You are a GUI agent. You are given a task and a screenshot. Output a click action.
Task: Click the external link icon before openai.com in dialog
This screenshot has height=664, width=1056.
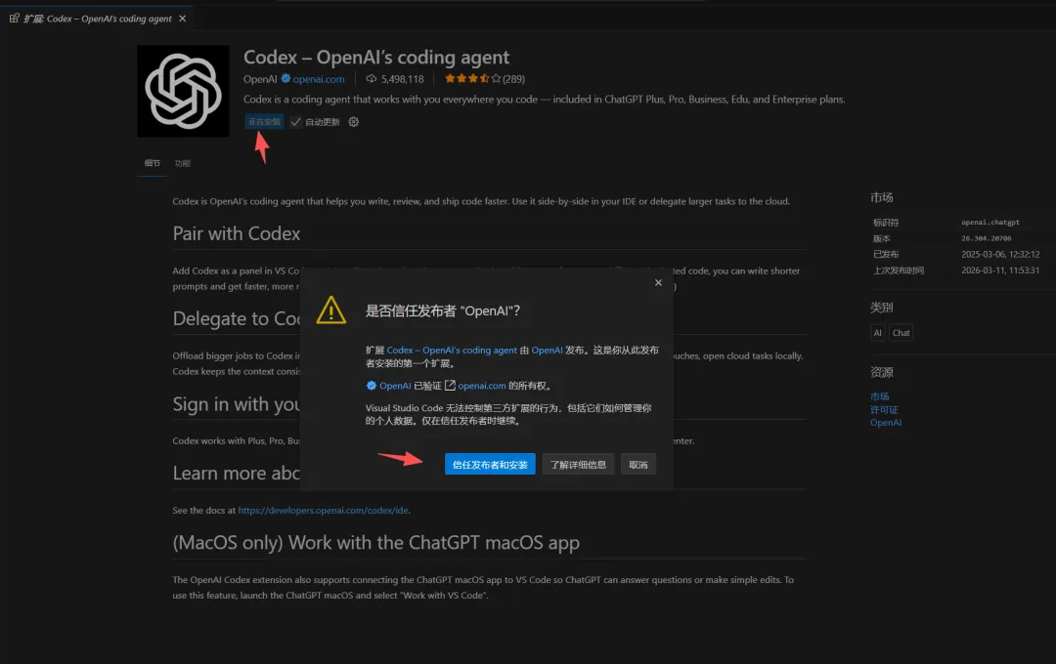450,386
